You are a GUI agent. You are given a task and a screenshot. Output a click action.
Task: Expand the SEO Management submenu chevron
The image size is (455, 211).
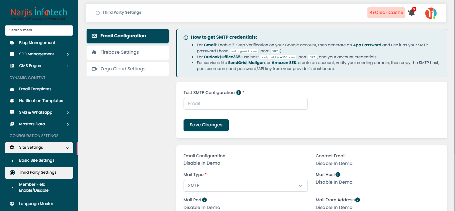(68, 54)
